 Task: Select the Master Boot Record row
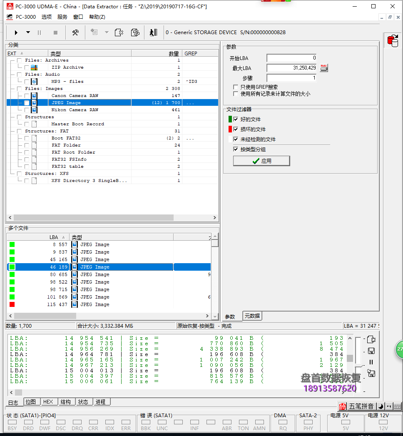pos(112,124)
